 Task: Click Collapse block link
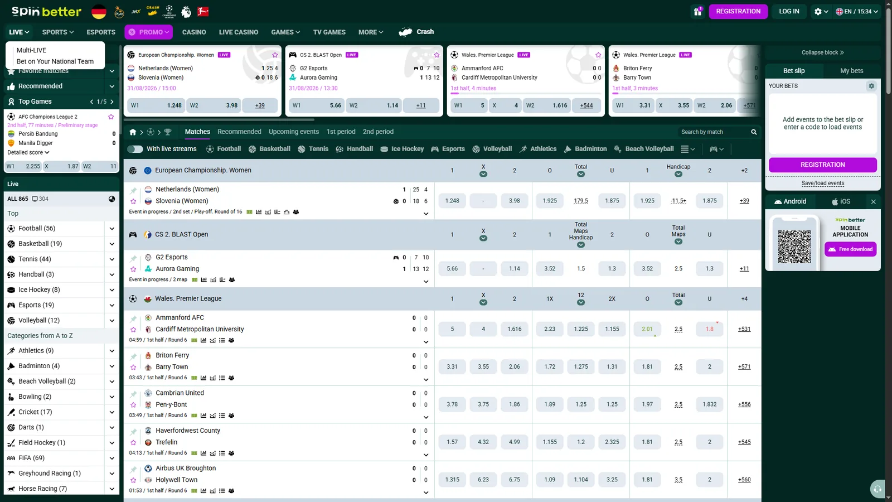[823, 52]
